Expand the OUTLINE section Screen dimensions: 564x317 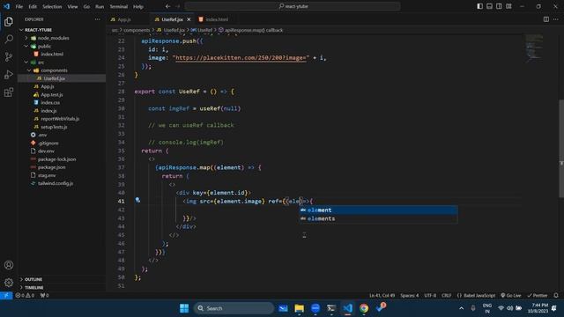pyautogui.click(x=33, y=279)
